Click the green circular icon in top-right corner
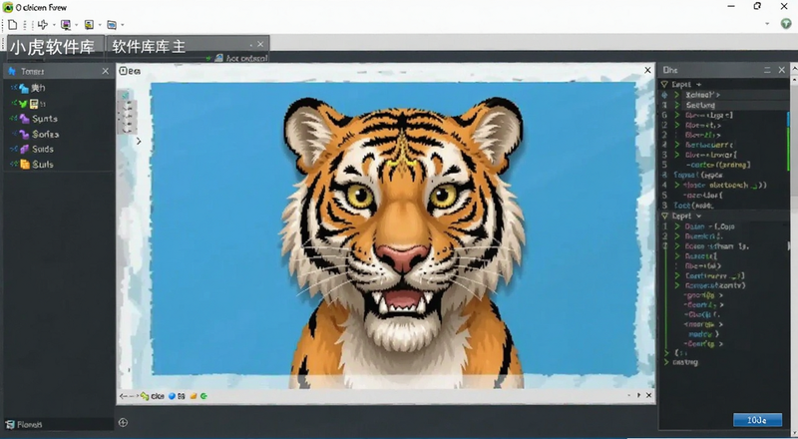Viewport: 798px width, 439px height. (786, 23)
